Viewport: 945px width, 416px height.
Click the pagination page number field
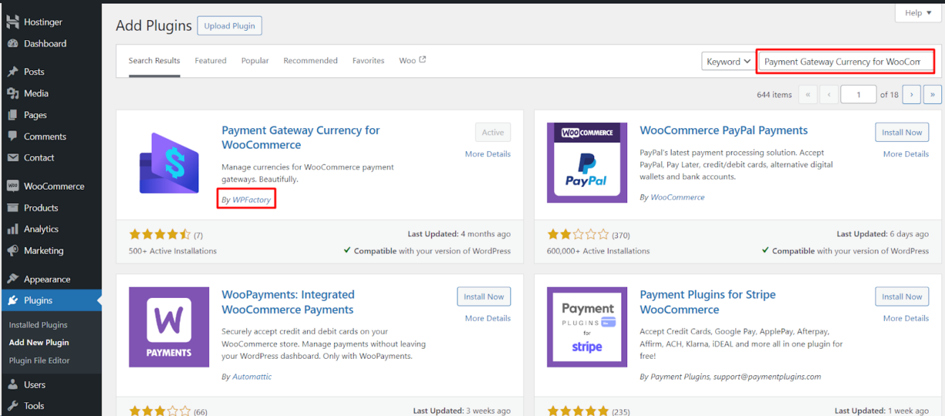[x=858, y=94]
